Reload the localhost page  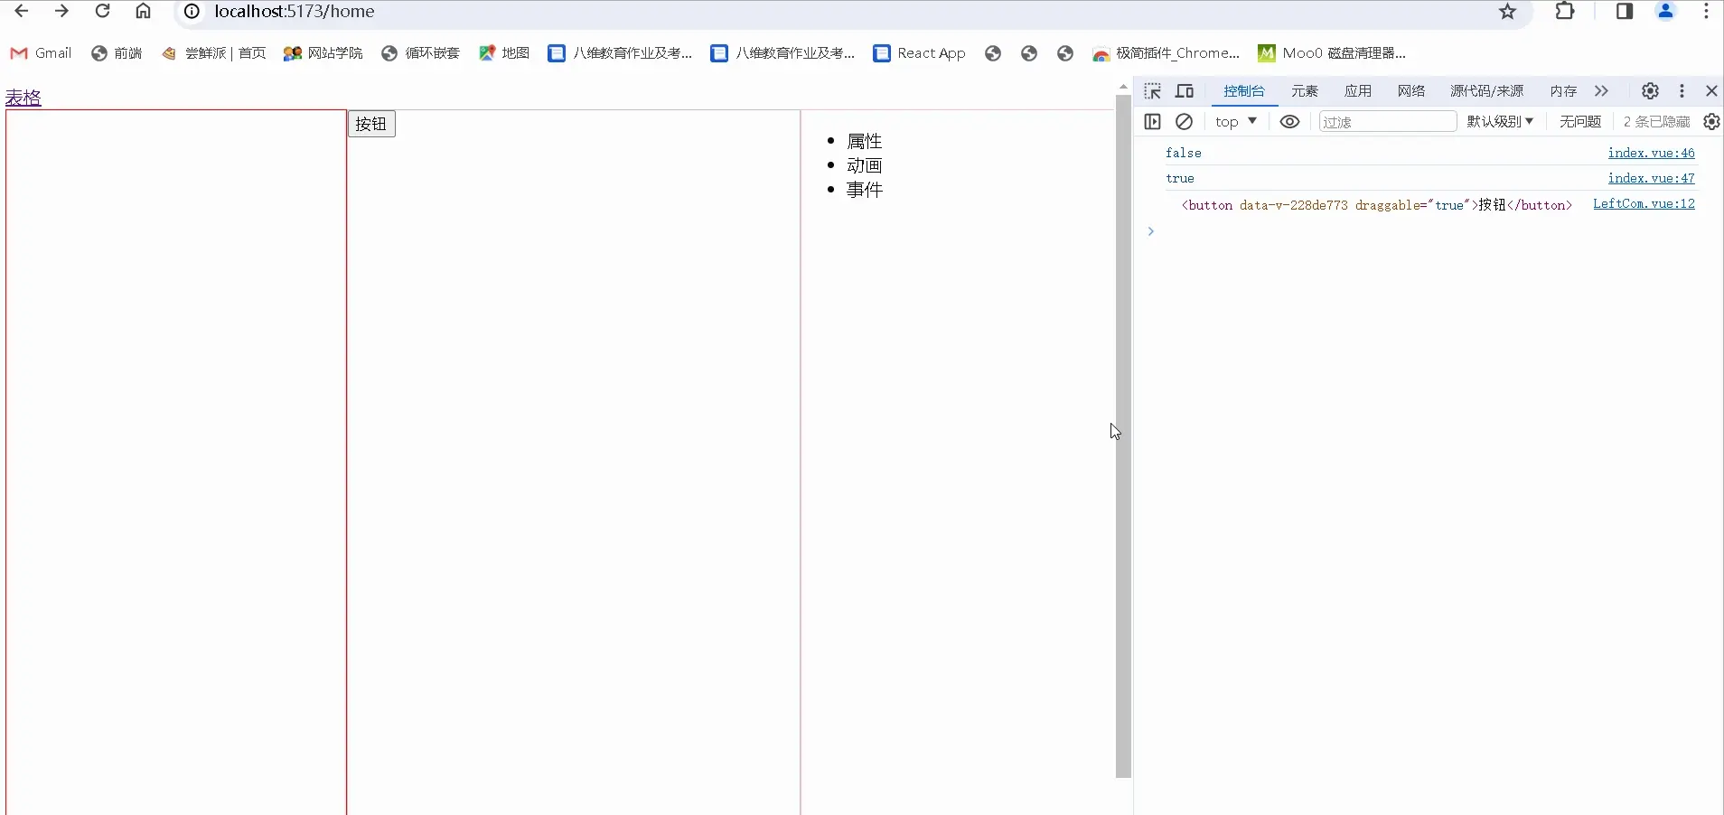click(x=102, y=12)
